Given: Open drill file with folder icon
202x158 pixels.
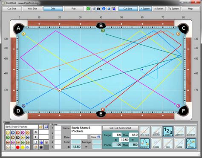Looking at the screenshot, I should click(41, 126).
